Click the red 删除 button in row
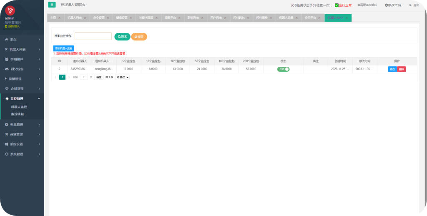The image size is (427, 216). click(402, 69)
